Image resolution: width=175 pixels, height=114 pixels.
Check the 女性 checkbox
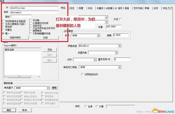[x=120, y=19]
